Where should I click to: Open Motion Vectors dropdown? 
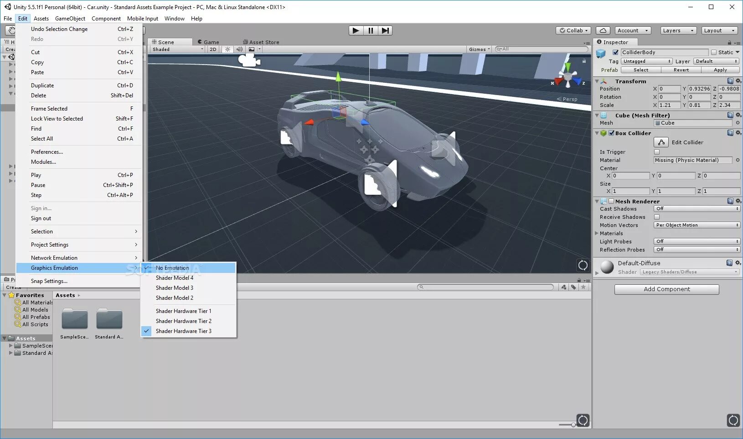point(697,225)
